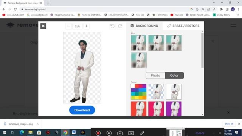Open the FormsIndex bookmark
This screenshot has width=242, height=136.
[x=160, y=15]
